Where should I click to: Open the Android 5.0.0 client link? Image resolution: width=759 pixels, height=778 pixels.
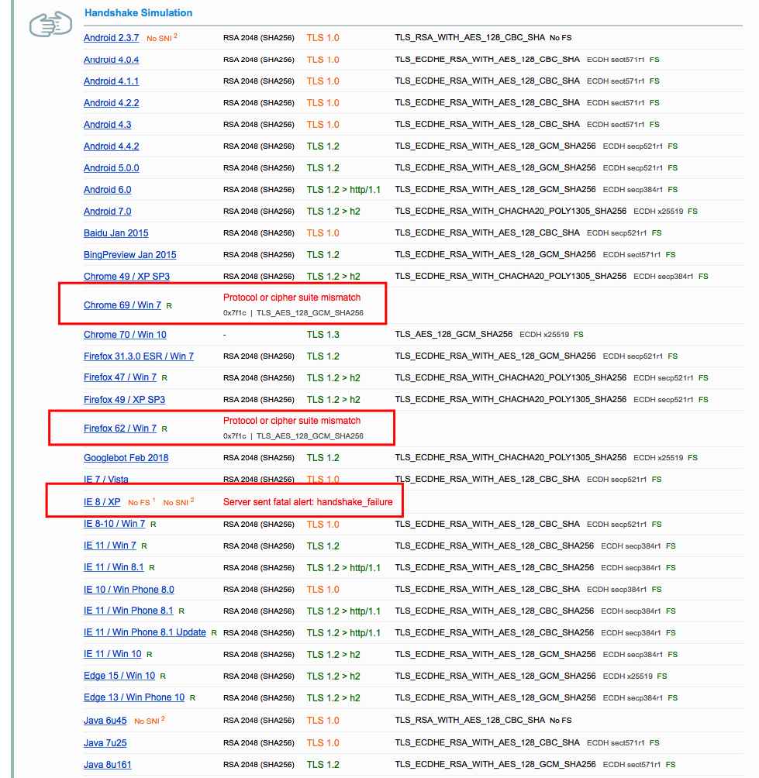pos(111,168)
